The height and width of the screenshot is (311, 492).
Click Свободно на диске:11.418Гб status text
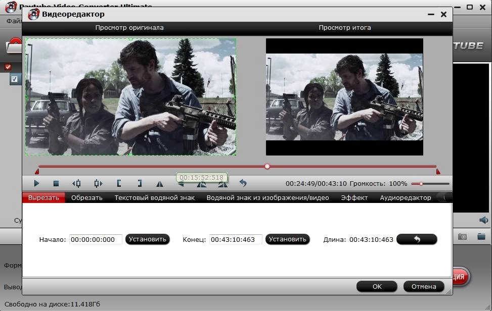pos(52,304)
